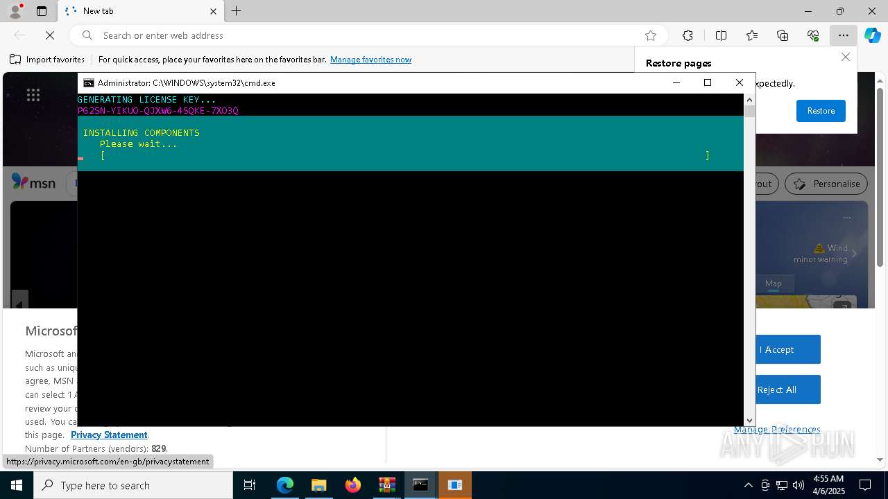This screenshot has height=499, width=888.
Task: Click the installation progress bar
Action: 404,155
